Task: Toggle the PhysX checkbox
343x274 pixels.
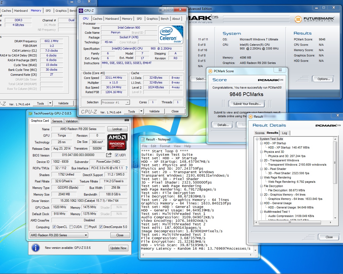Action: pos(86,227)
